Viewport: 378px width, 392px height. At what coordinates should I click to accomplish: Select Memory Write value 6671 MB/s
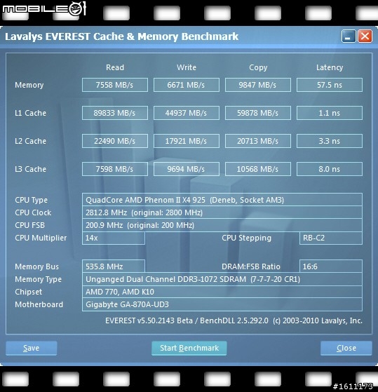tap(187, 85)
